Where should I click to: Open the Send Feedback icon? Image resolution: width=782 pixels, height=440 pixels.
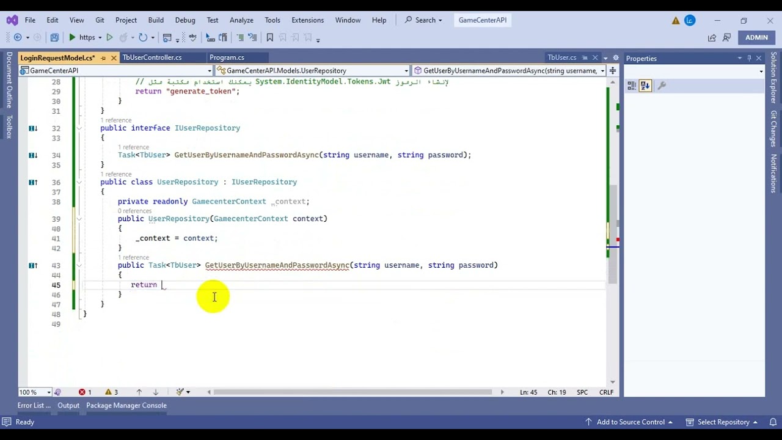click(x=726, y=37)
